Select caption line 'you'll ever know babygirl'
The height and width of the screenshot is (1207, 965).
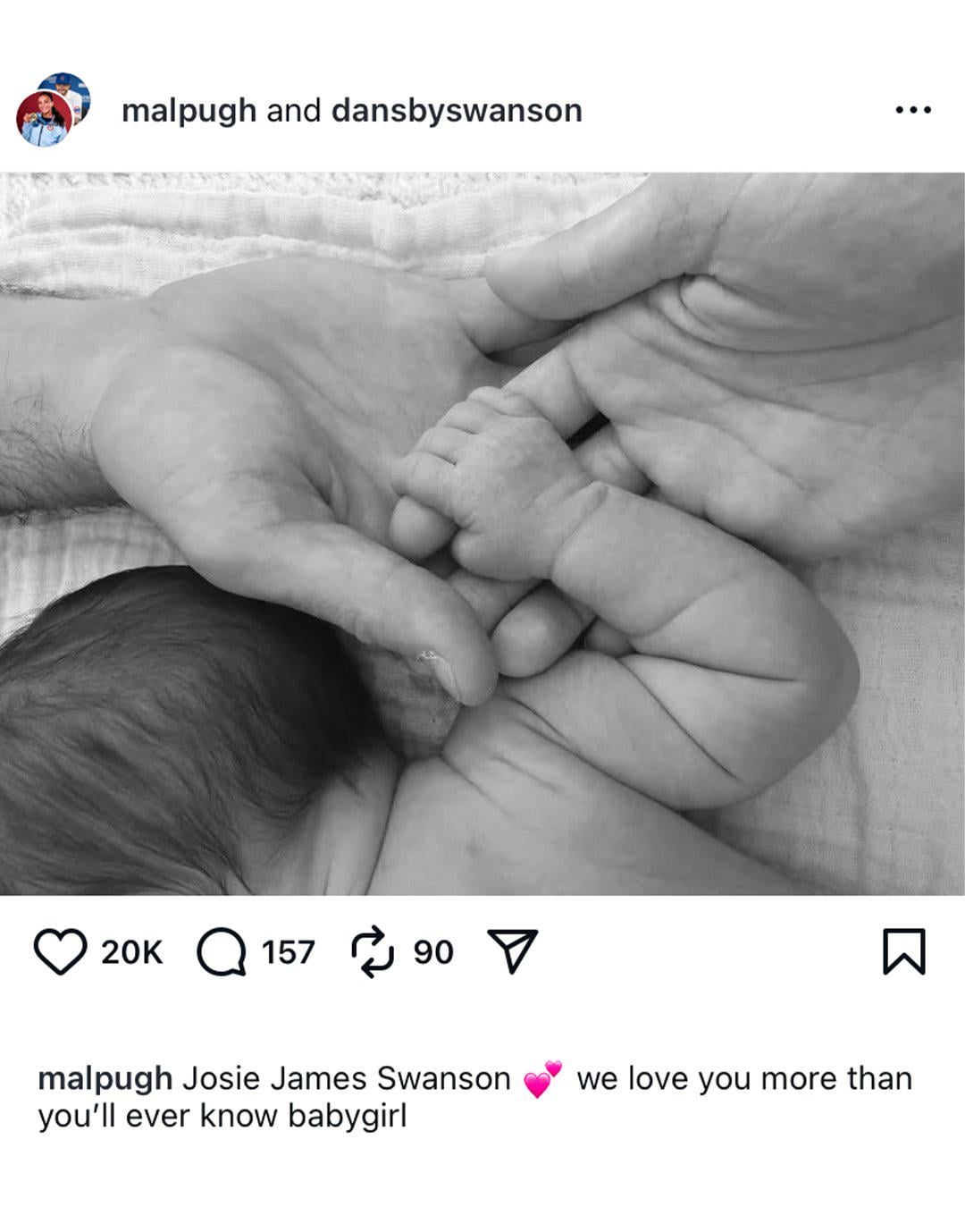pos(222,1117)
